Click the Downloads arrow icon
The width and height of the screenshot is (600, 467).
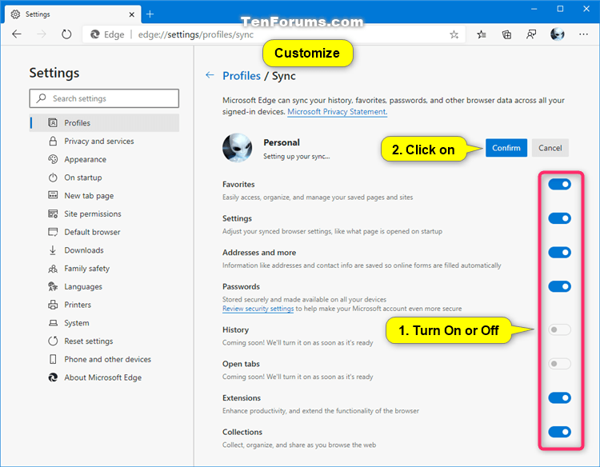click(x=53, y=250)
